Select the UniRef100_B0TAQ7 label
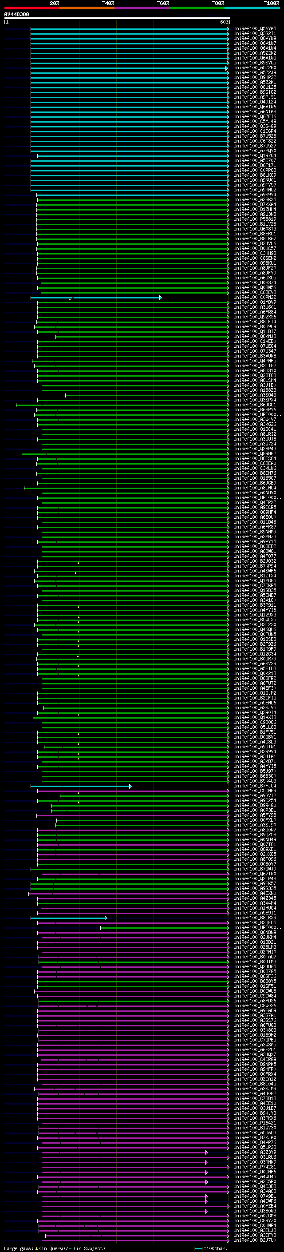The image size is (284, 1252). coord(255,957)
